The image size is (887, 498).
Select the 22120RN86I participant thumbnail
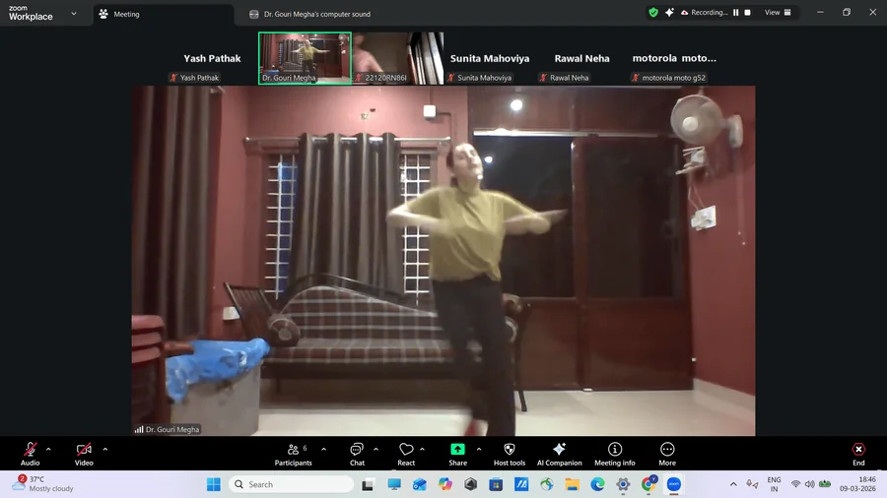[x=398, y=58]
